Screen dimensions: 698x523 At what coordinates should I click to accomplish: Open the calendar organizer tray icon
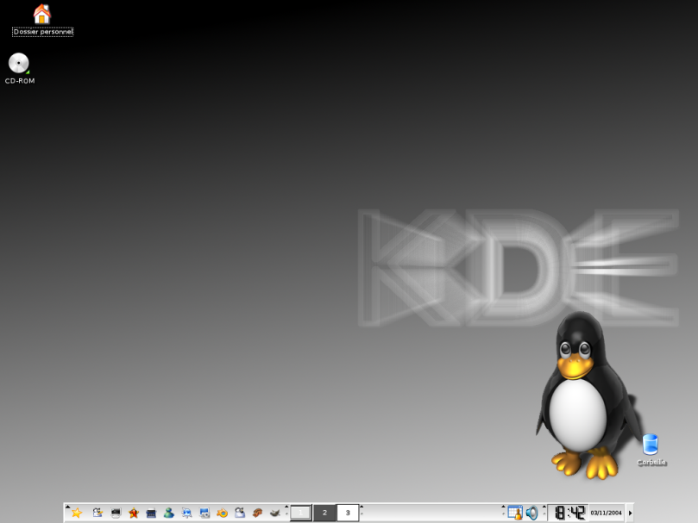[515, 513]
